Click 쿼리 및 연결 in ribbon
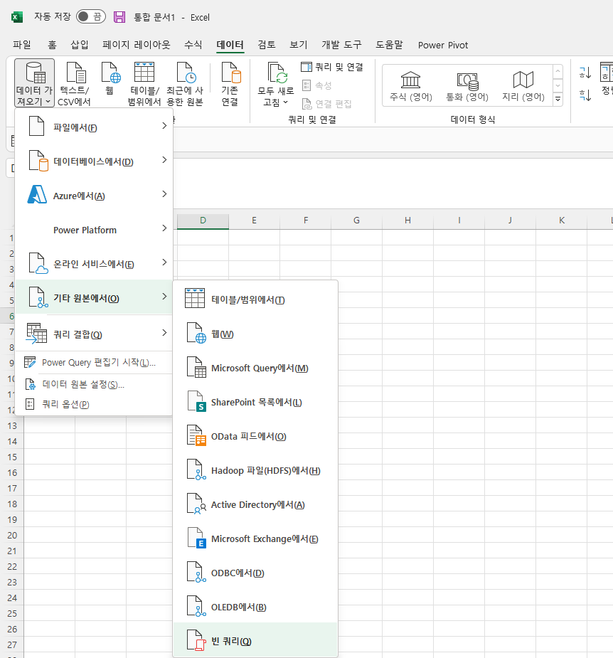This screenshot has height=658, width=613. pos(332,67)
